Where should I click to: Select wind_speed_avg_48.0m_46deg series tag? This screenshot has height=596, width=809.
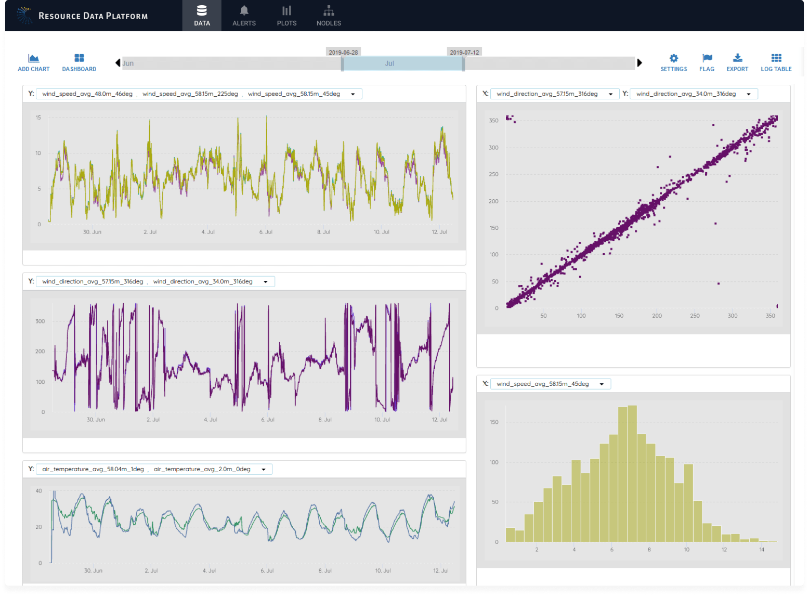point(87,94)
